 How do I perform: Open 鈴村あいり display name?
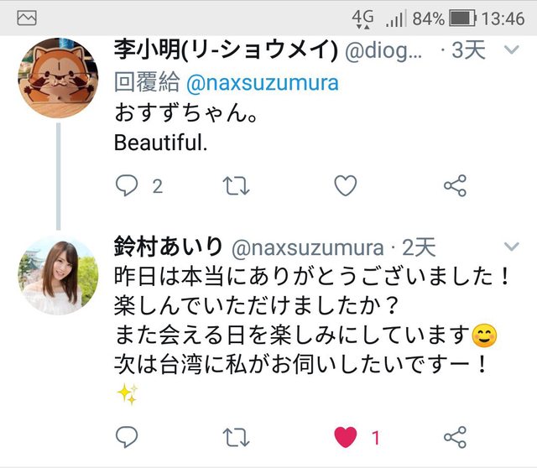tap(168, 247)
